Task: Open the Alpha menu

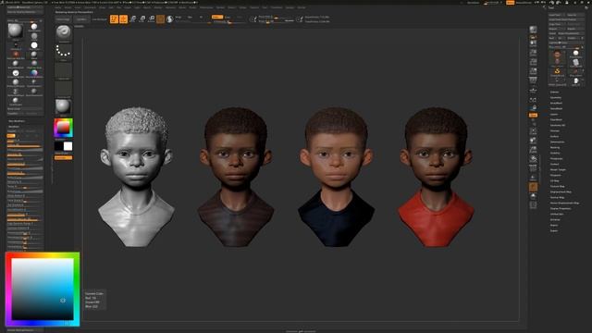Action: tap(57, 7)
